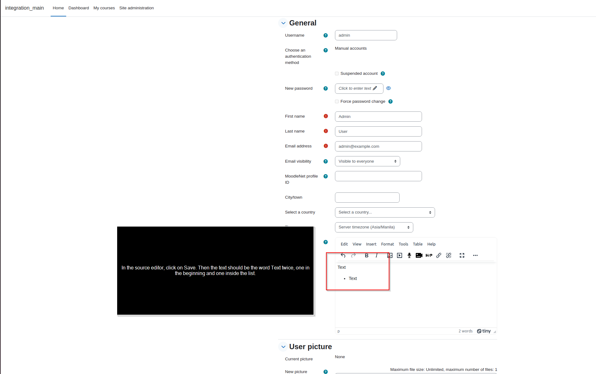596x374 pixels.
Task: Open help for MoodleNet profile ID
Action: point(326,176)
